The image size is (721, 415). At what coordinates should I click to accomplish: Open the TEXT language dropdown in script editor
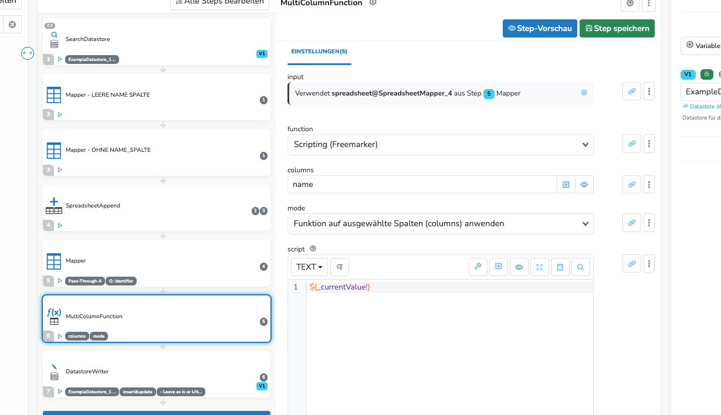pyautogui.click(x=309, y=267)
